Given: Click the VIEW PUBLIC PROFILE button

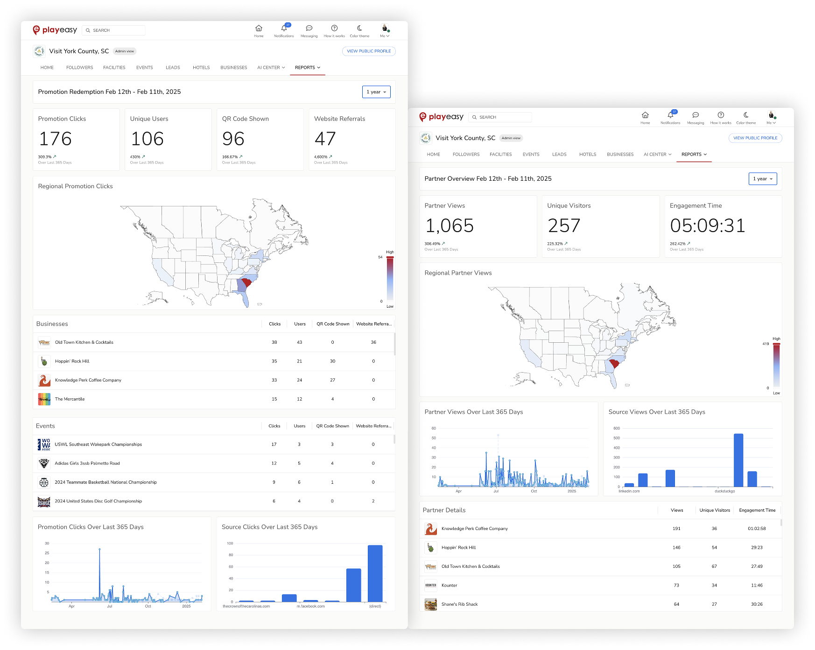Looking at the screenshot, I should click(755, 138).
